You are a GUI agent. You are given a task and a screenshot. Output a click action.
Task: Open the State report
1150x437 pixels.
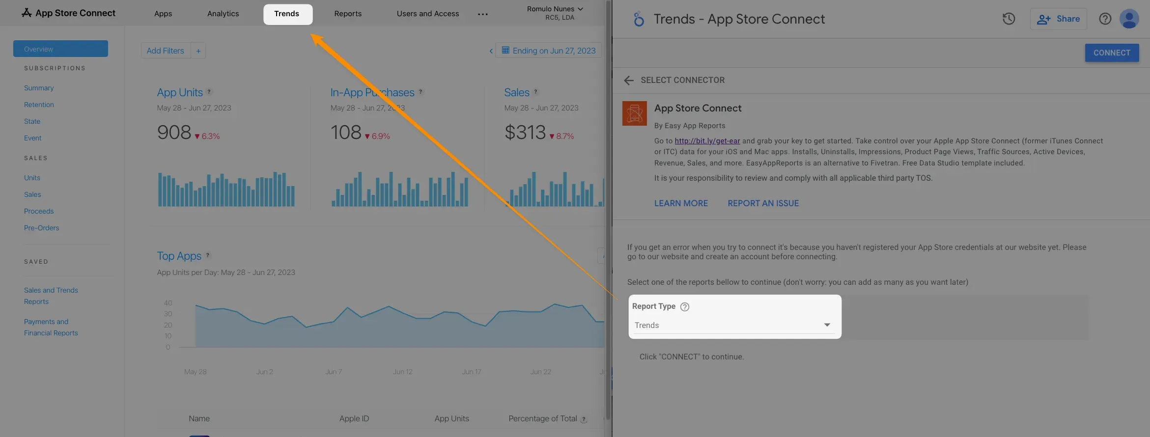coord(32,121)
